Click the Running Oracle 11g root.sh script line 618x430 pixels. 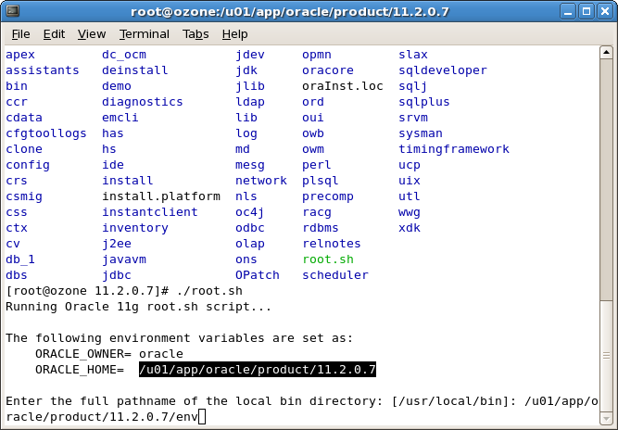[139, 307]
